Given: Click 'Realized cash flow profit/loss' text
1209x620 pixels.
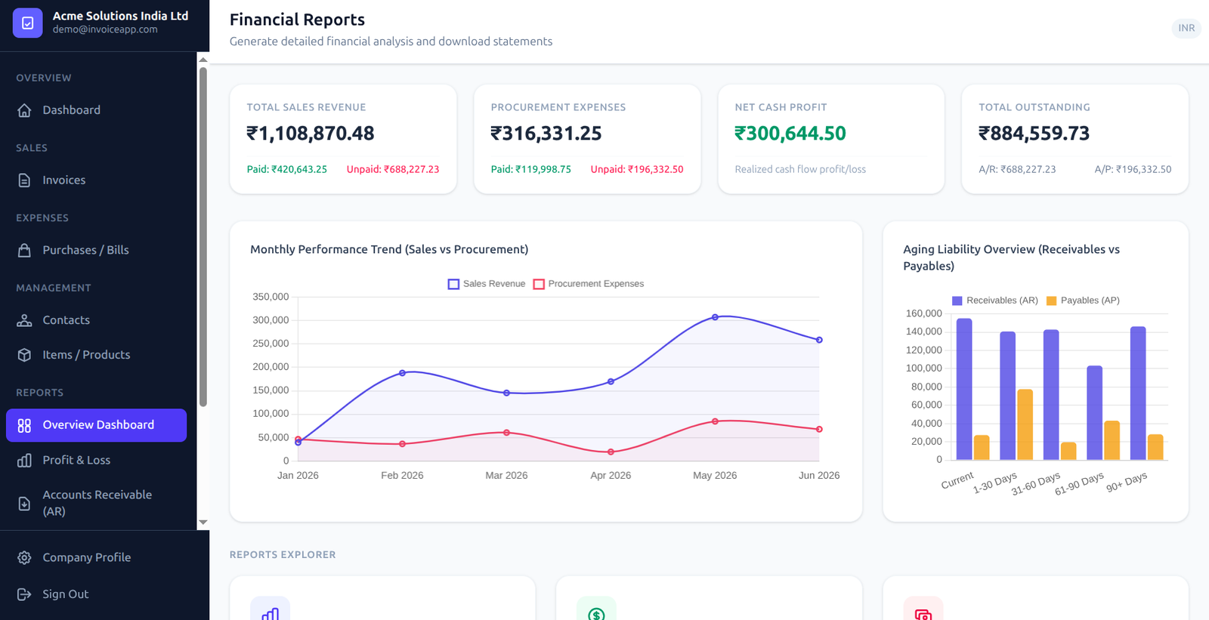Looking at the screenshot, I should 800,169.
